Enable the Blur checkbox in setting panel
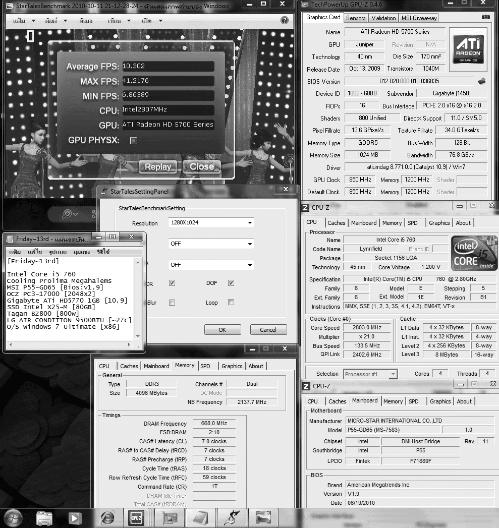 coord(172,303)
